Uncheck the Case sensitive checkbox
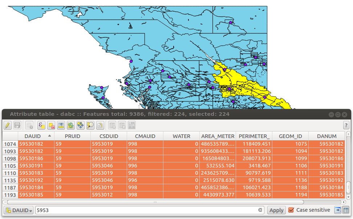This screenshot has height=219, width=353. click(291, 210)
